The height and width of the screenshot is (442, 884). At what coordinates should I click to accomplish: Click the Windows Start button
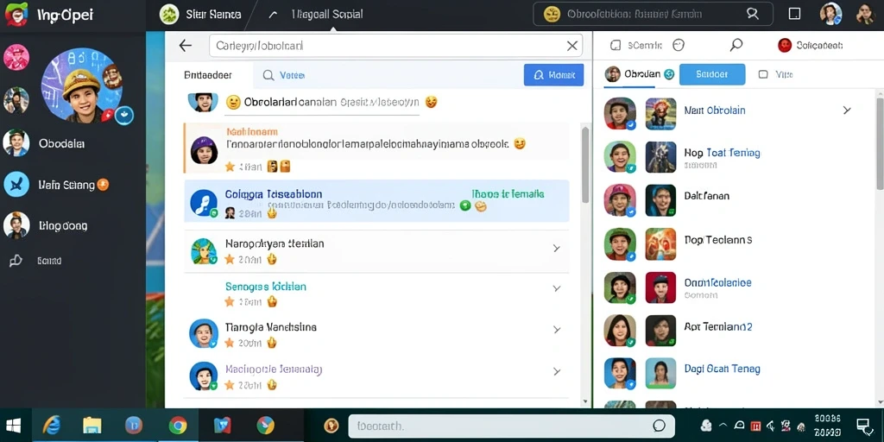pyautogui.click(x=14, y=425)
